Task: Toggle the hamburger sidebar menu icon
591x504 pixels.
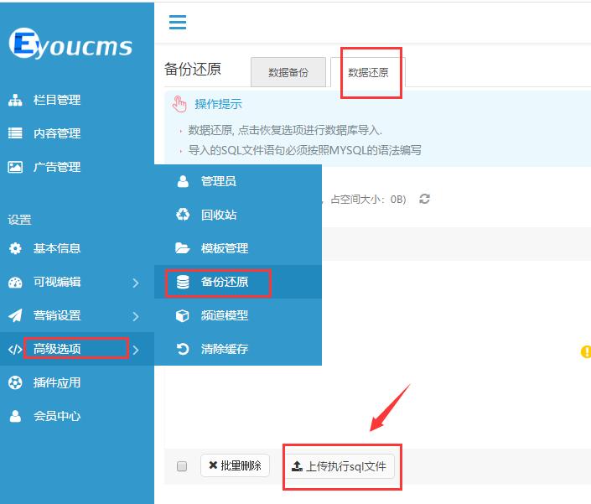Action: (x=178, y=23)
